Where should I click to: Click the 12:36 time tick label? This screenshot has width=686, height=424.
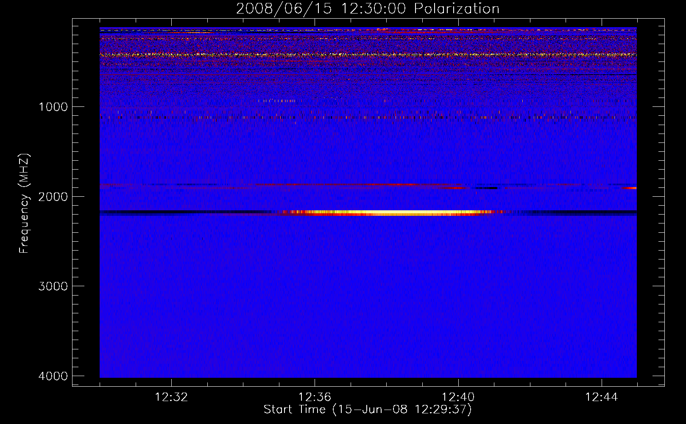coord(315,397)
